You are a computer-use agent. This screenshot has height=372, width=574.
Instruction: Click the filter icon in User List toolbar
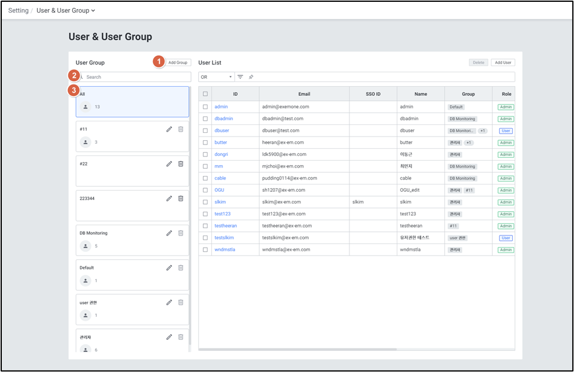[240, 77]
